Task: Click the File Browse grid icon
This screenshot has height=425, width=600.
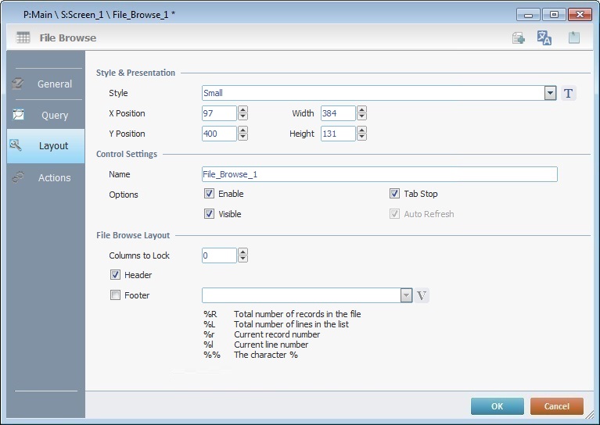Action: [23, 37]
